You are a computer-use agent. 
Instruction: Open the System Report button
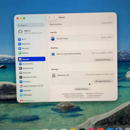click(x=82, y=89)
